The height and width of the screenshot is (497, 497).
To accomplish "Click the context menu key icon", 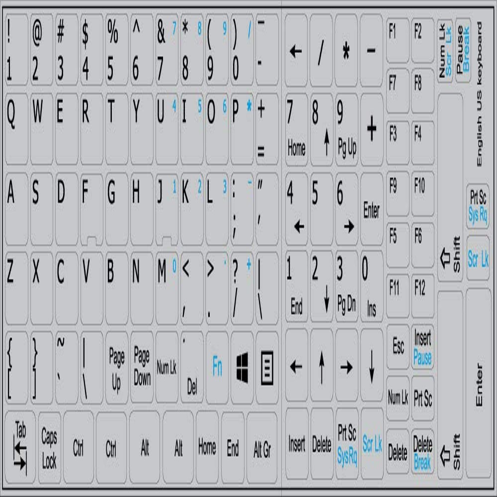I will click(x=267, y=367).
